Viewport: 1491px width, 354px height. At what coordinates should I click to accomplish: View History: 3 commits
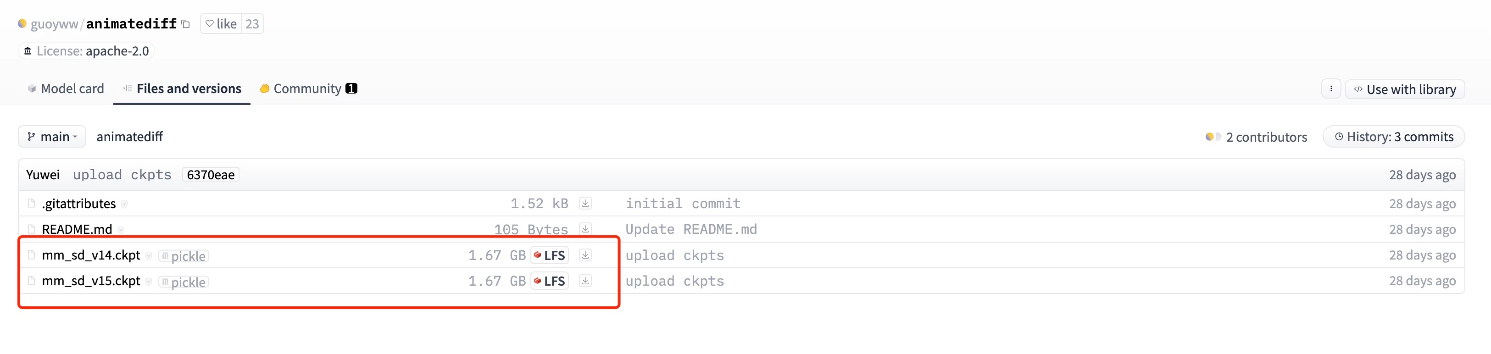[x=1394, y=137]
